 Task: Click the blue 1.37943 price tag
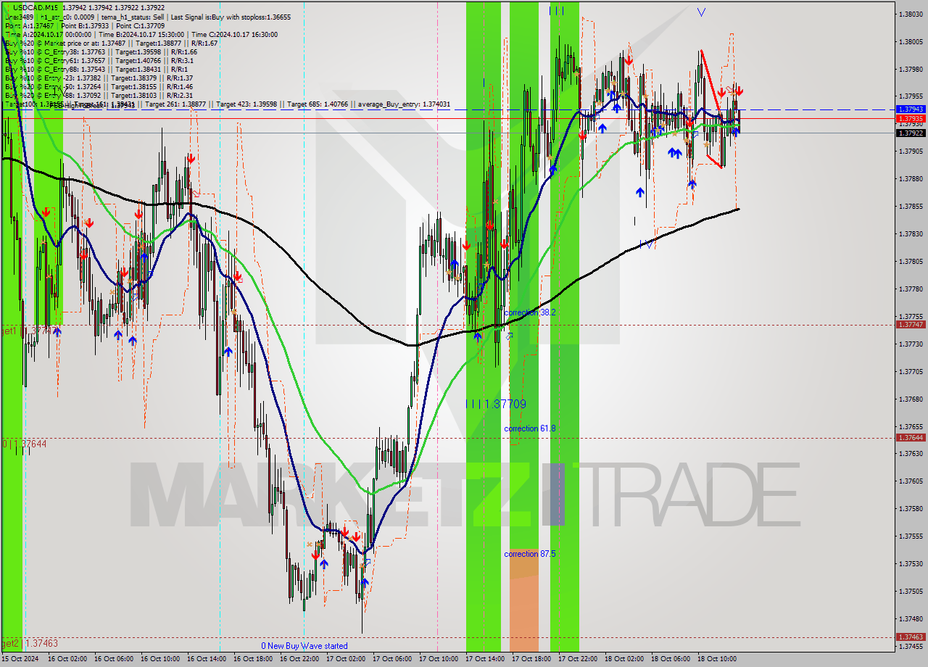click(910, 109)
